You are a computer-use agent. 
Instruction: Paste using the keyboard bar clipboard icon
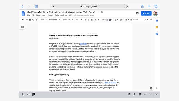click(34, 94)
